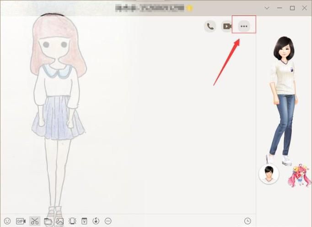
Task: Click the contact's name in title bar
Action: [150, 8]
